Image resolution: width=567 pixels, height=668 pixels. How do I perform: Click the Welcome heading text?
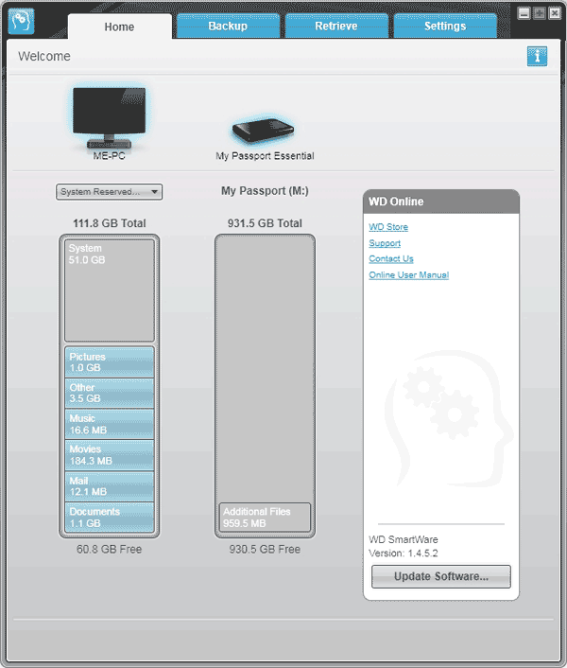[44, 56]
